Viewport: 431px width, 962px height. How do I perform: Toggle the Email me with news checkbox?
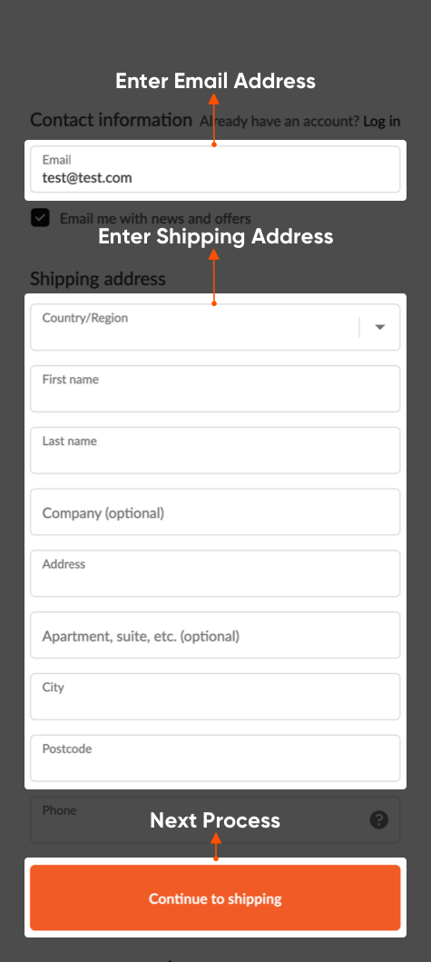tap(41, 218)
